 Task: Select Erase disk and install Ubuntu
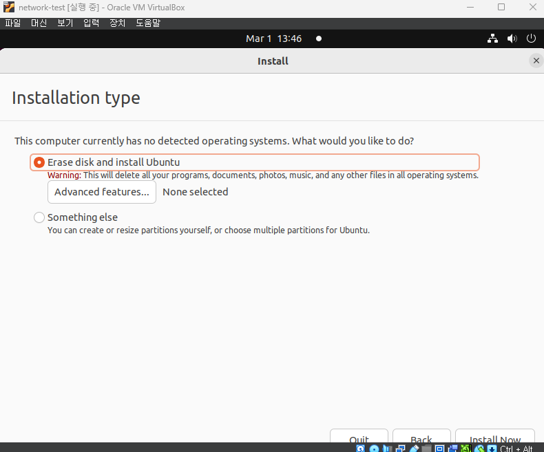[255, 162]
